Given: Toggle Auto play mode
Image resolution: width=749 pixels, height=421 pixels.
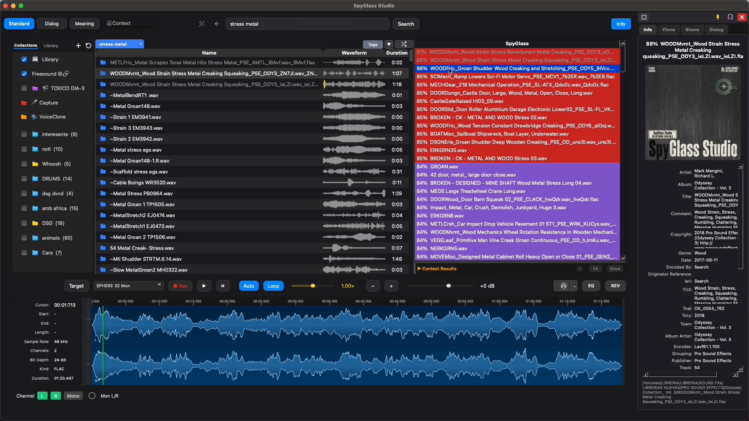Looking at the screenshot, I should pyautogui.click(x=248, y=286).
